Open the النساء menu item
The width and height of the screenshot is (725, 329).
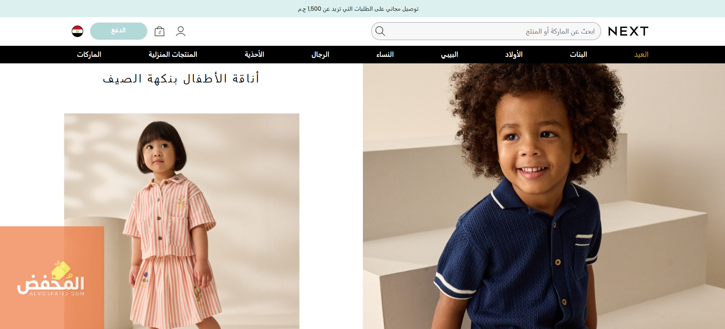point(385,55)
